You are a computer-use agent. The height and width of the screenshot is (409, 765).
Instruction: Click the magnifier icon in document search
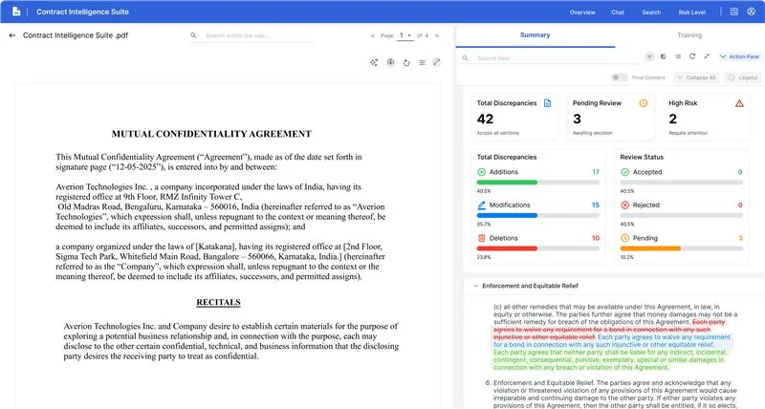(x=194, y=35)
